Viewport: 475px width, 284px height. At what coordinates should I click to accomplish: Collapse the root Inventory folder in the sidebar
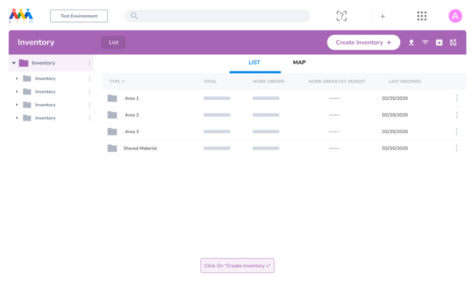pos(14,63)
